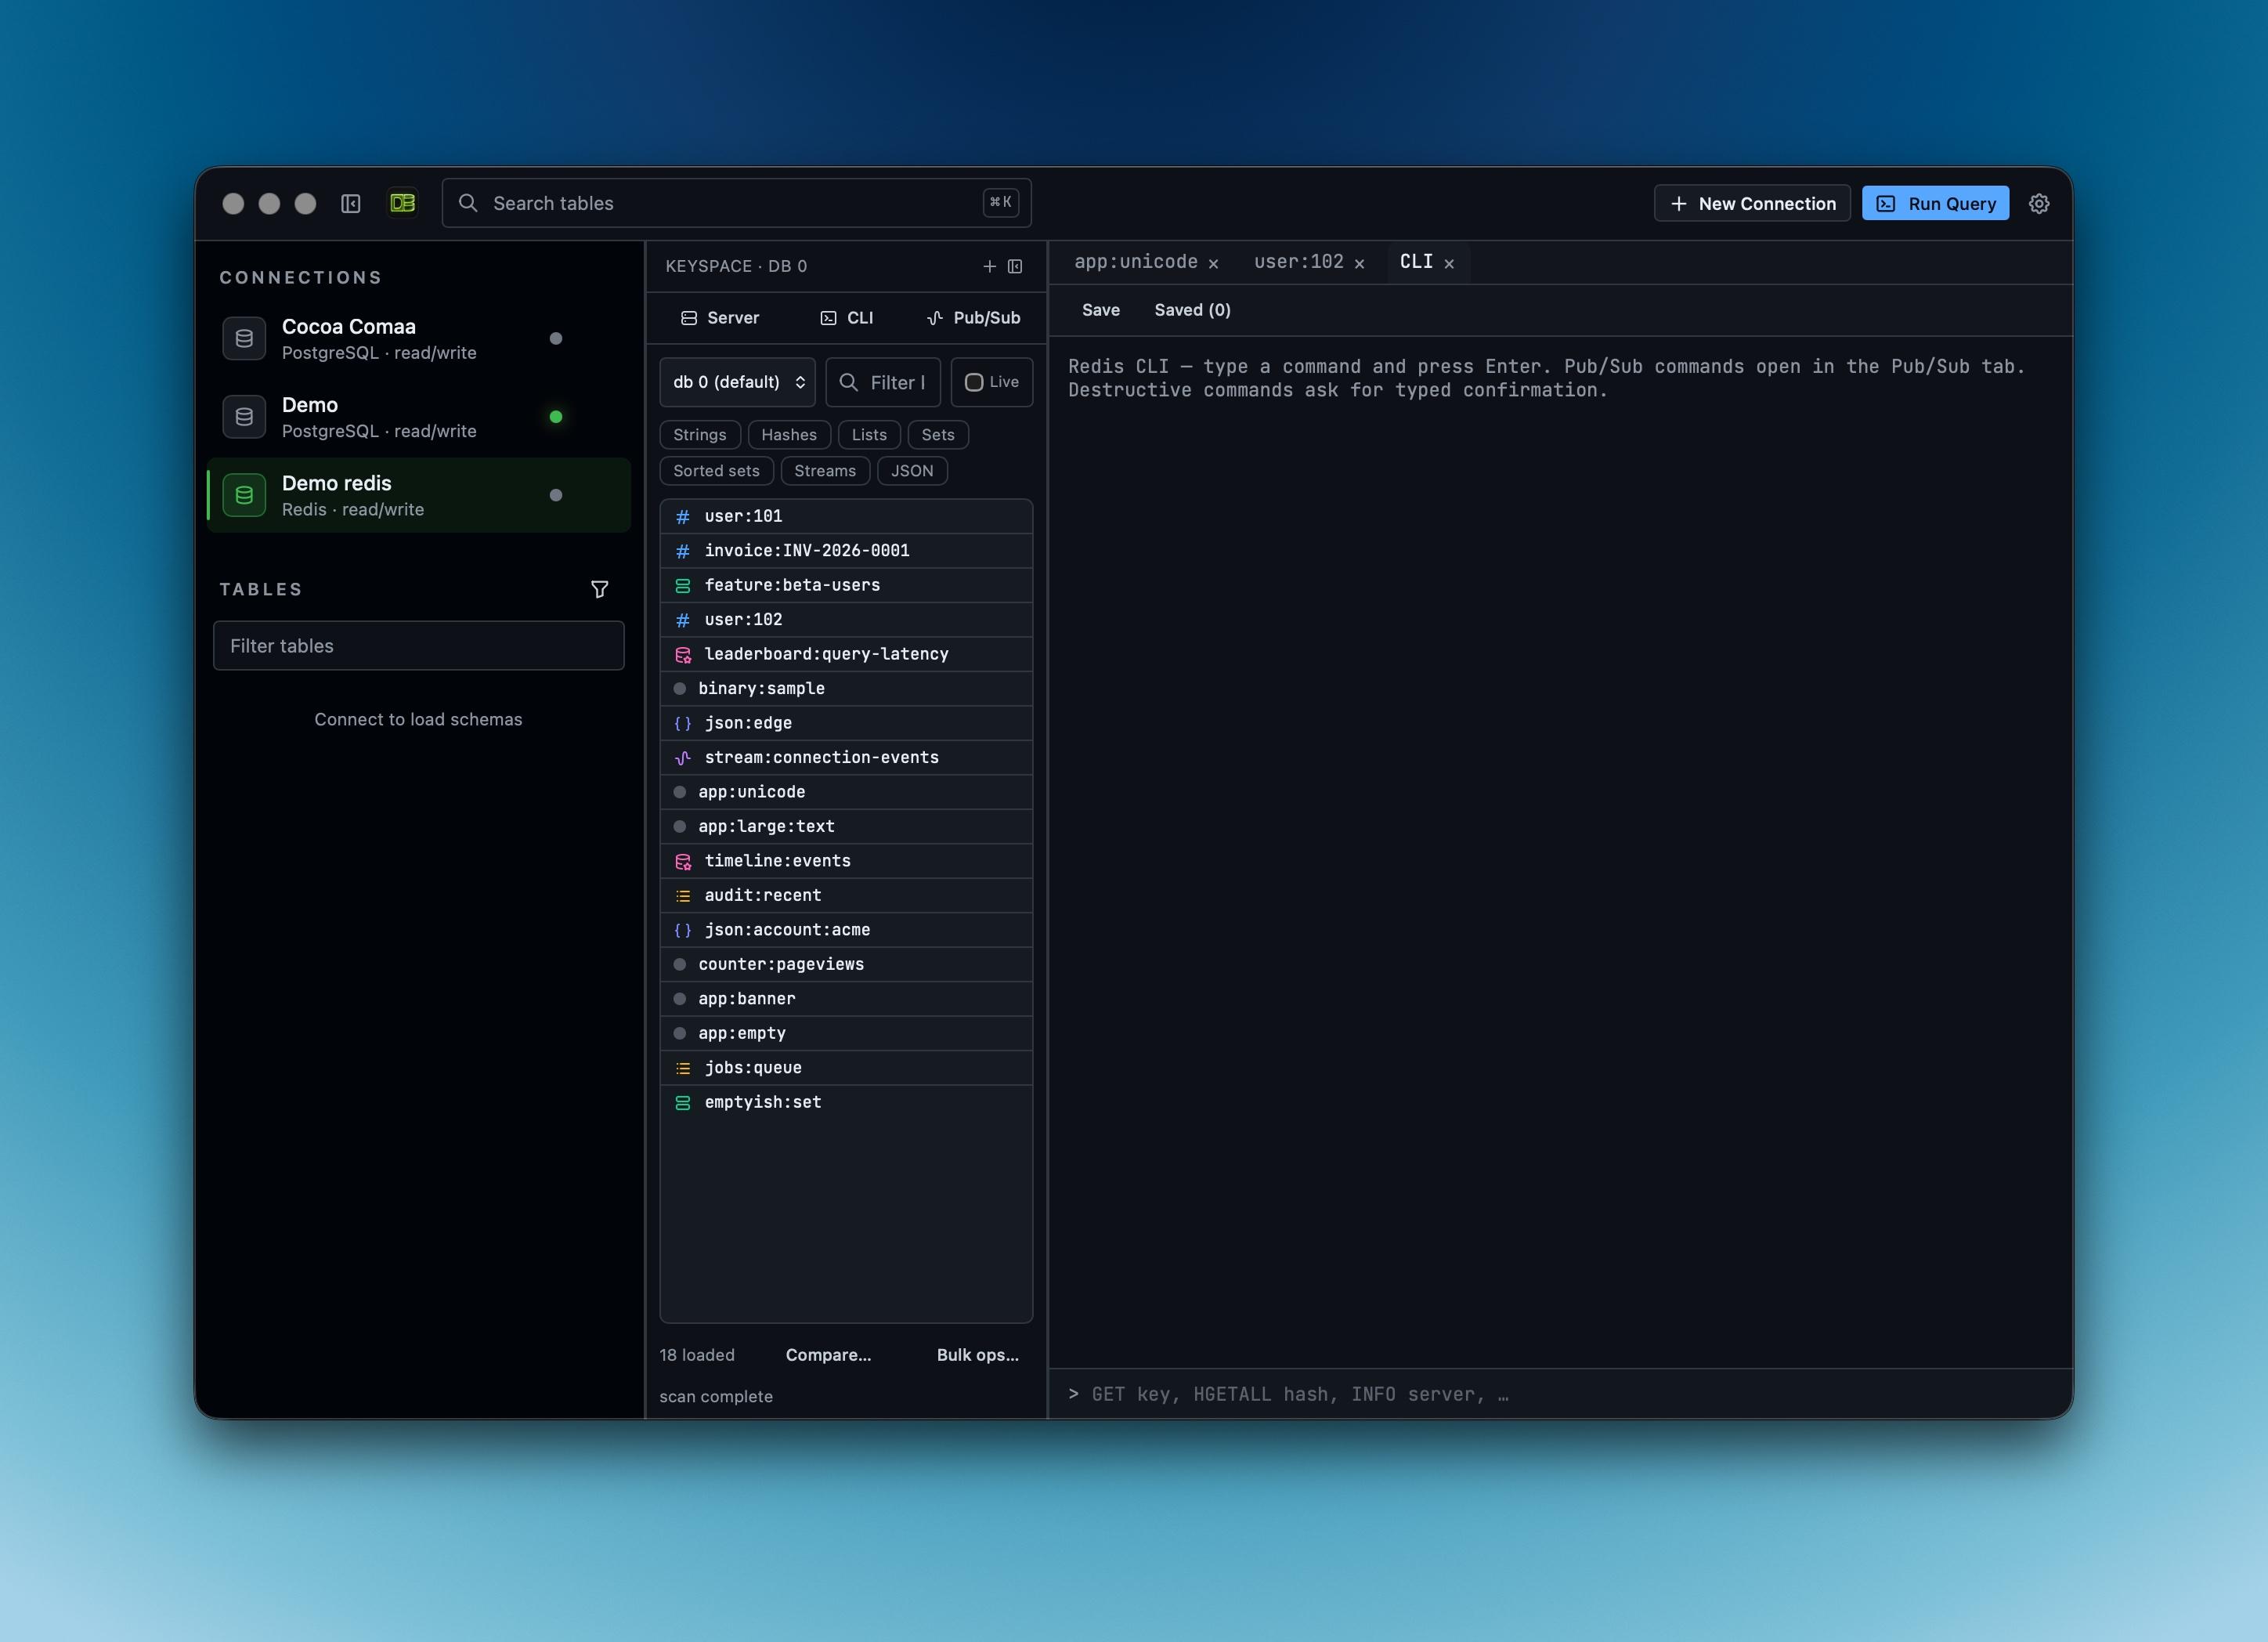
Task: Click list icon beside audit:recent
Action: (683, 895)
